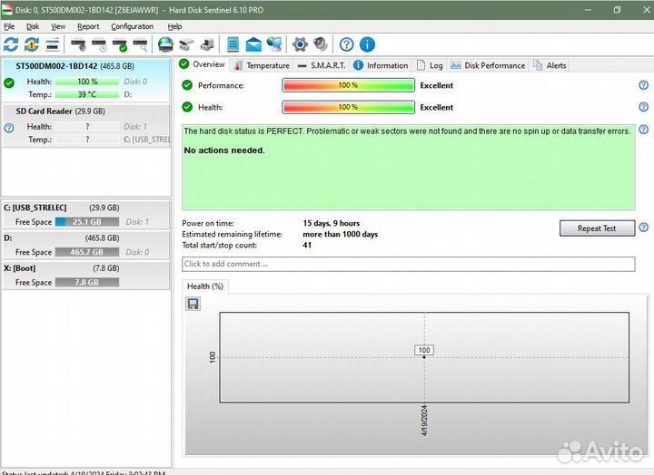The height and width of the screenshot is (475, 654).
Task: Open the gear configuration icon
Action: point(300,44)
